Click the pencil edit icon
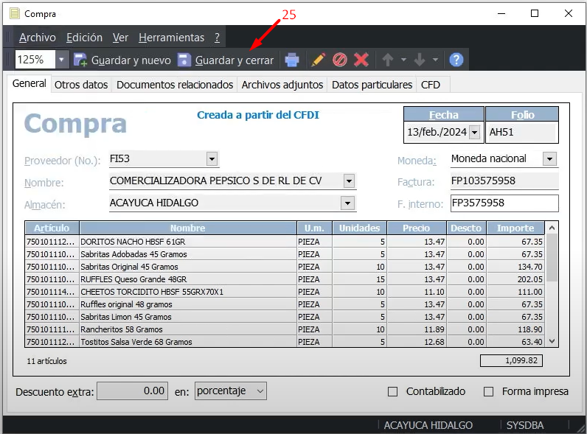This screenshot has width=587, height=434. [318, 60]
